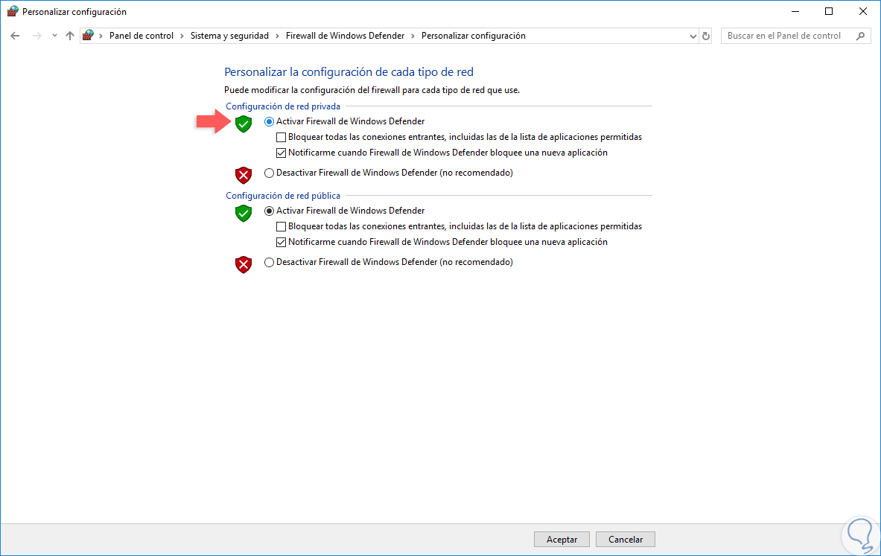Viewport: 881px width, 556px height.
Task: Navigate to Panel de control breadcrumb
Action: click(141, 36)
